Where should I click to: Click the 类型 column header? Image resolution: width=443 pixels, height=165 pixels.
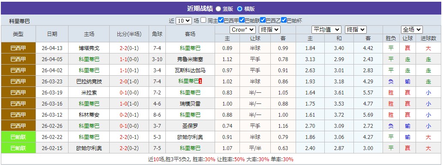(x=18, y=34)
